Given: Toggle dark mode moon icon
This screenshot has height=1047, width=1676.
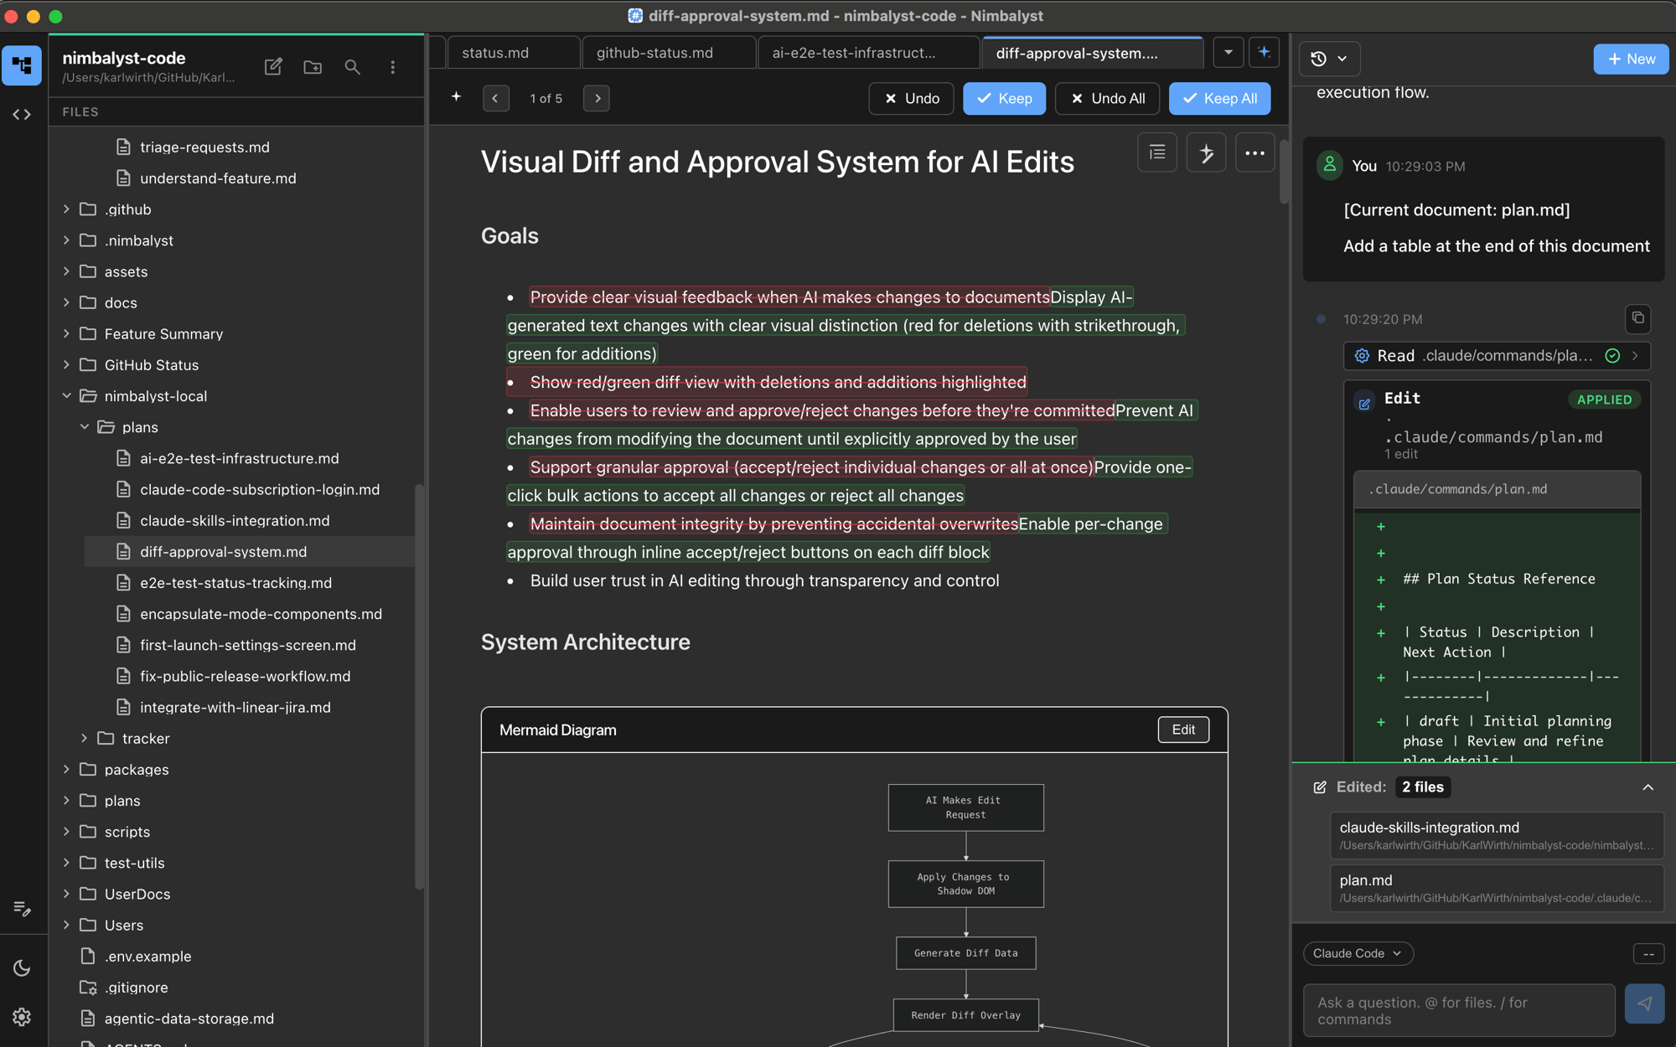Looking at the screenshot, I should pos(22,968).
